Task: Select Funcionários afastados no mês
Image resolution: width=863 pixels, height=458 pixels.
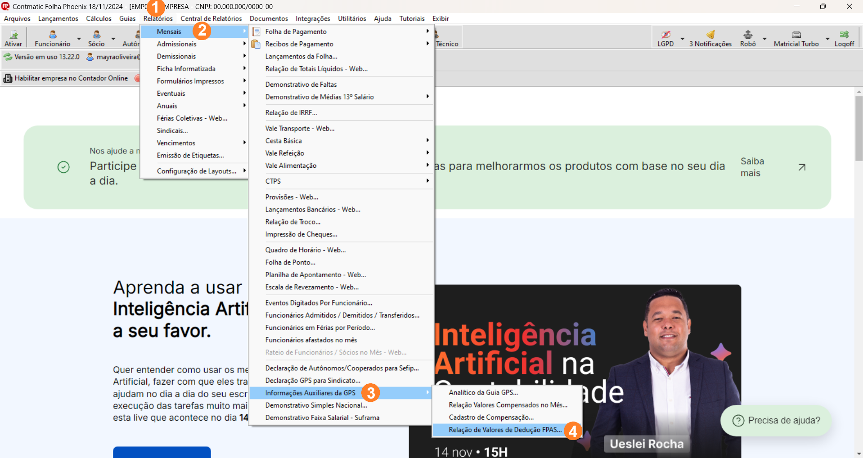Action: click(342, 340)
